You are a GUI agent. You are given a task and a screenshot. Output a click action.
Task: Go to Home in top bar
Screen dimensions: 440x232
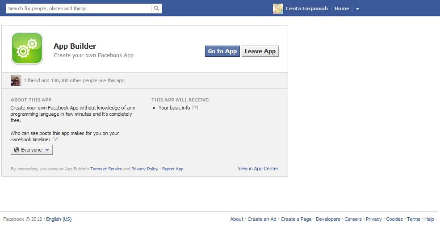tap(342, 8)
